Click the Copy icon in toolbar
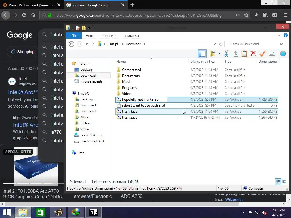Viewport: 291px width, 218px height. [235, 54]
